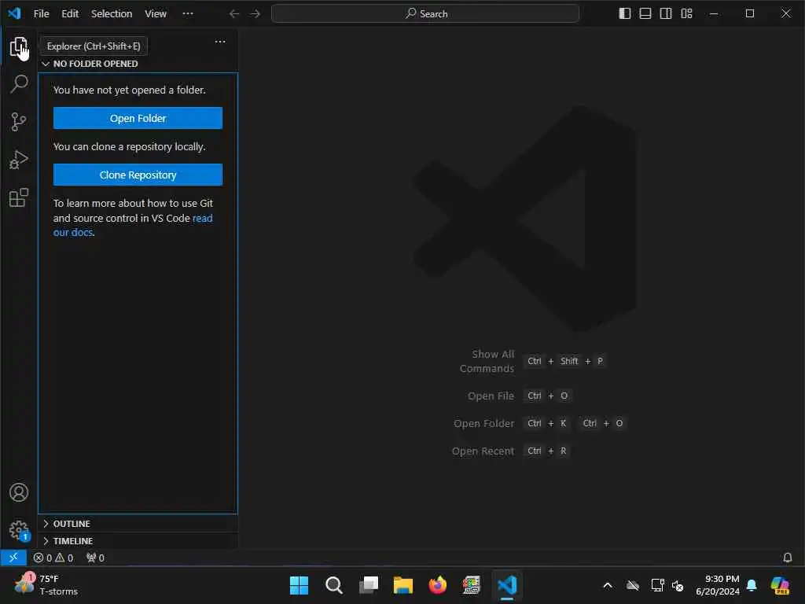Open the taskbar app next to Firefox
805x604 pixels.
click(x=472, y=585)
